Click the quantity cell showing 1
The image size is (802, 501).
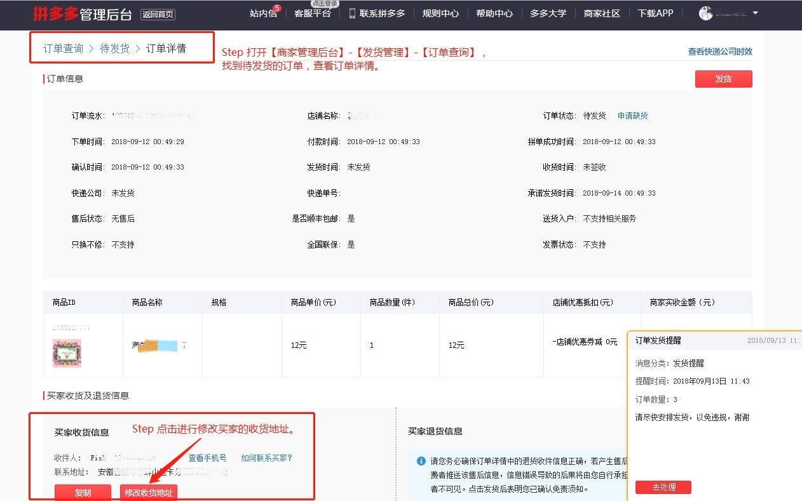[x=372, y=345]
